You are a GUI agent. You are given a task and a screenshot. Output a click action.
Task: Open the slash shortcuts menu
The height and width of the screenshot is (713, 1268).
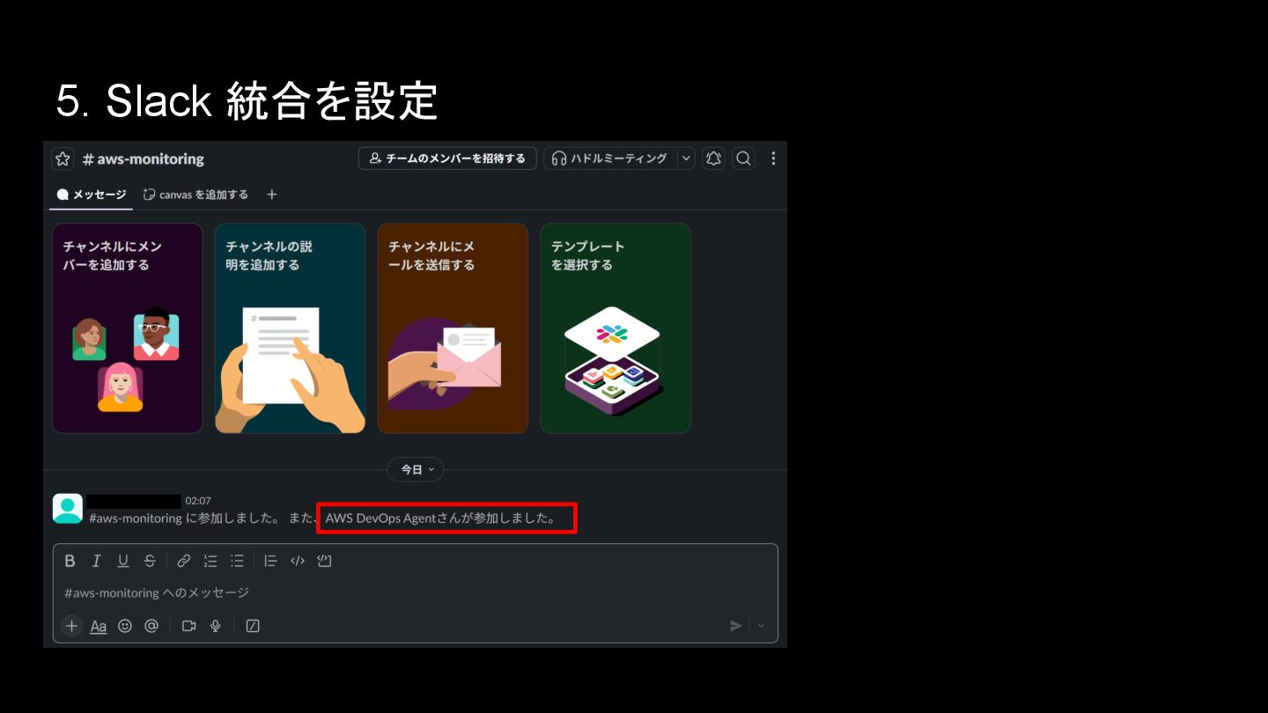click(253, 626)
